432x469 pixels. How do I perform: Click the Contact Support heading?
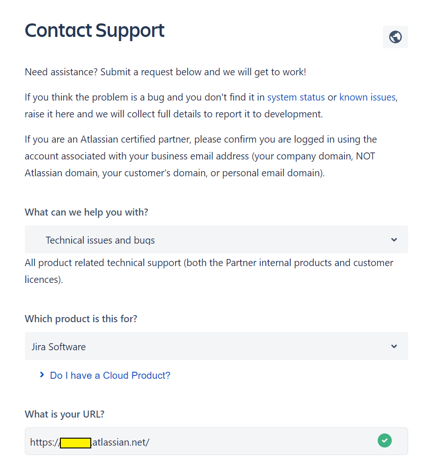click(95, 31)
